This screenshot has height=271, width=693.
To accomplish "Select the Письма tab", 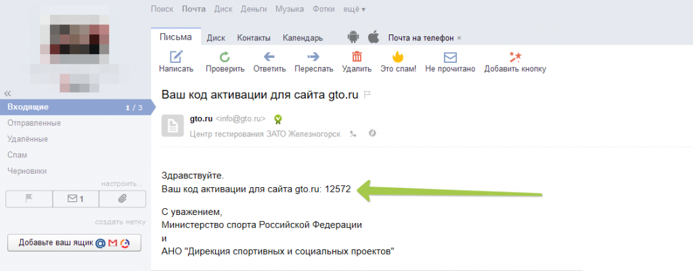I will pyautogui.click(x=176, y=36).
